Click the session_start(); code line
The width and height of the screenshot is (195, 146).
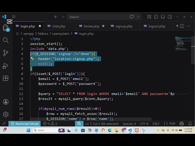pos(46,44)
